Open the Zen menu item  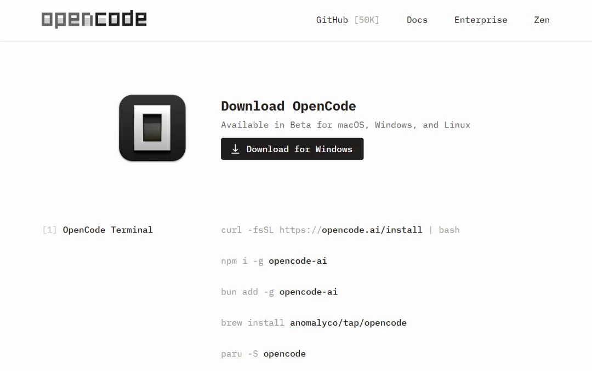542,20
